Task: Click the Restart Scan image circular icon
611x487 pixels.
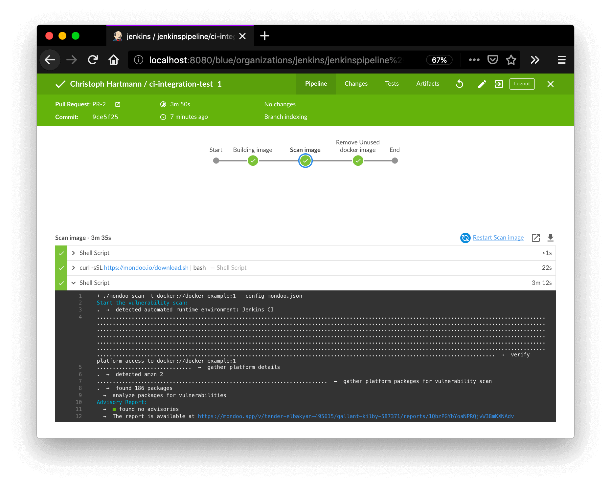Action: click(465, 238)
